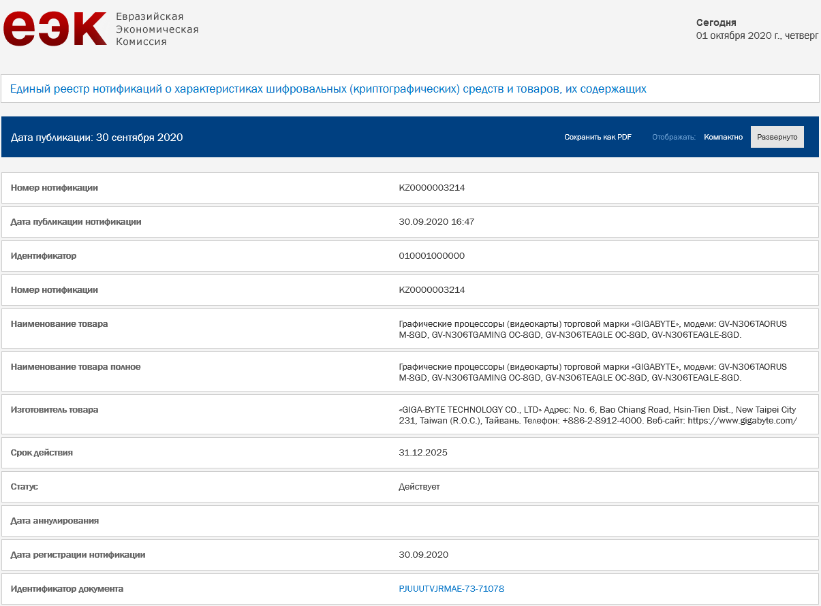Click the Дата публикации header text

coord(97,137)
